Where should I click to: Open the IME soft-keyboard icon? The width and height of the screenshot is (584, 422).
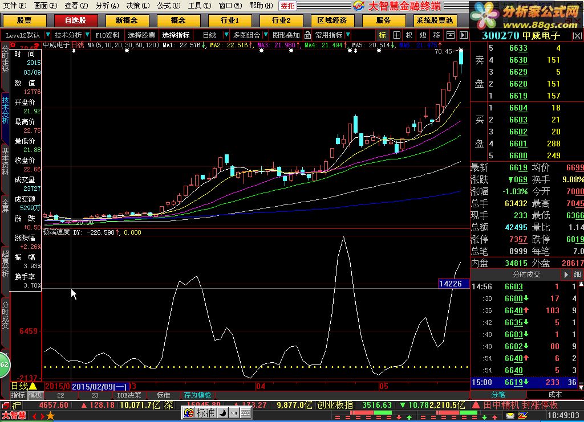tap(245, 413)
